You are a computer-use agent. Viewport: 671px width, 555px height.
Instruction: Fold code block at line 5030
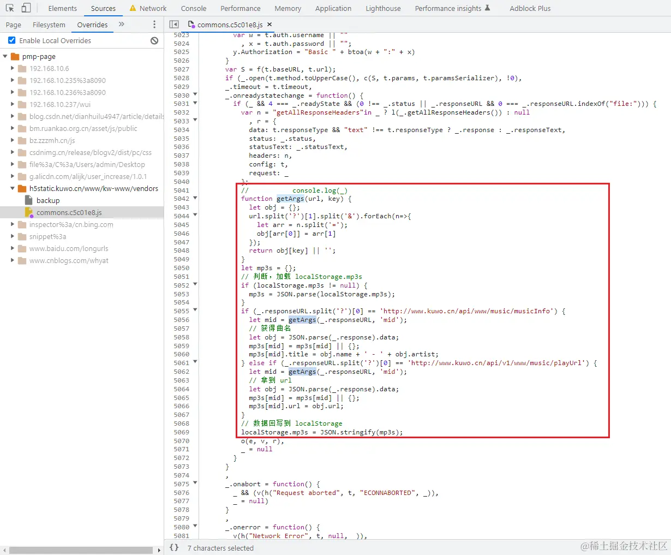195,95
